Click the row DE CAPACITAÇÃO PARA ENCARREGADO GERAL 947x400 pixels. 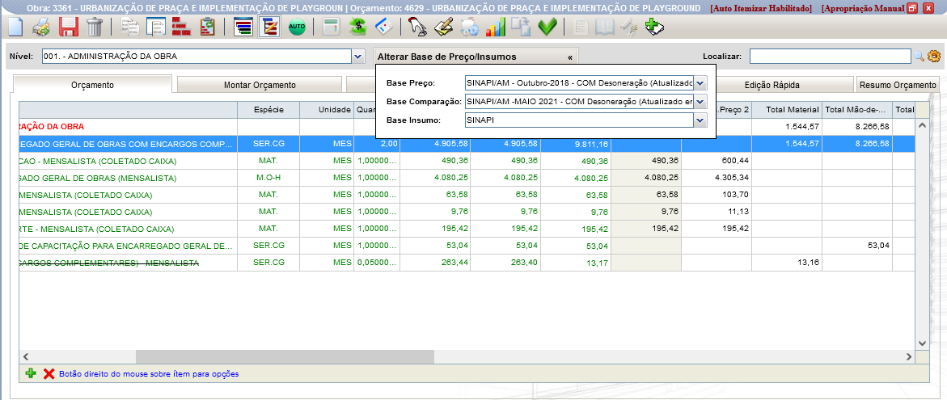pos(467,246)
